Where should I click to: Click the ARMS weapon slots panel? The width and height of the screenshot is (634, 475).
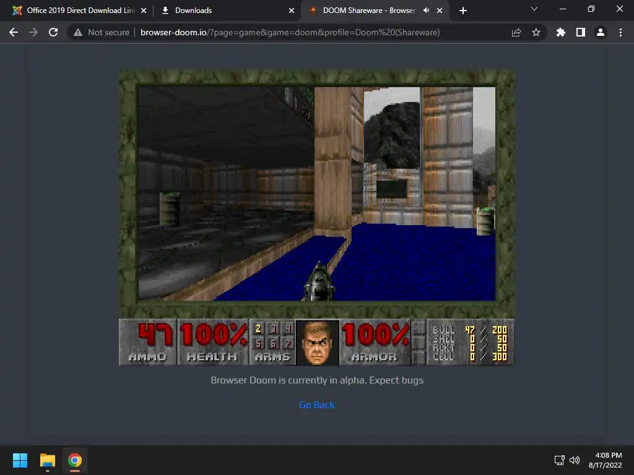click(273, 342)
